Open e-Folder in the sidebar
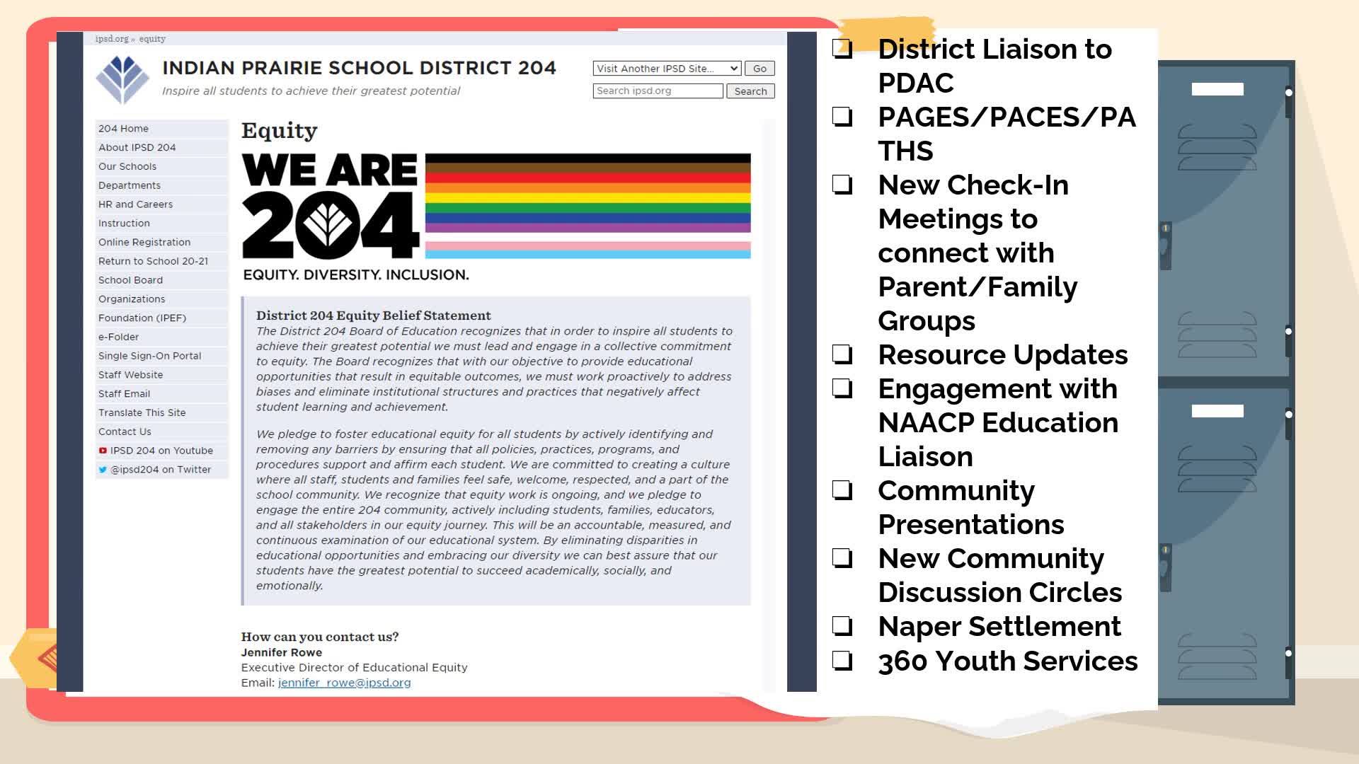Viewport: 1359px width, 764px height. (161, 337)
